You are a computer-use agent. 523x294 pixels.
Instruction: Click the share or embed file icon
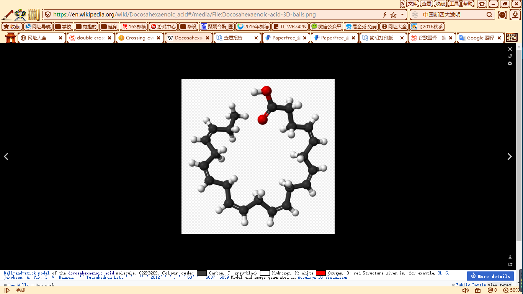click(x=510, y=265)
